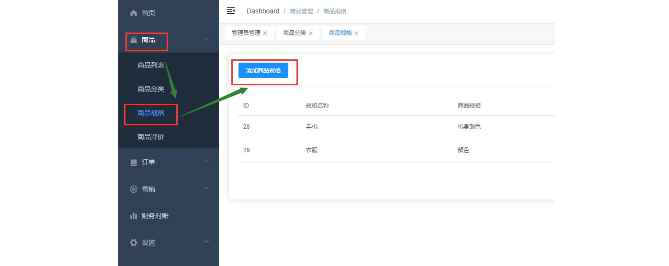Viewport: 669px width, 266px height.
Task: Click the 添加商品规格 button
Action: pos(263,70)
